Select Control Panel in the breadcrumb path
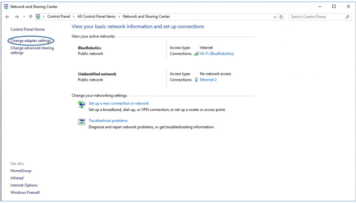Image resolution: width=356 pixels, height=203 pixels. (59, 16)
